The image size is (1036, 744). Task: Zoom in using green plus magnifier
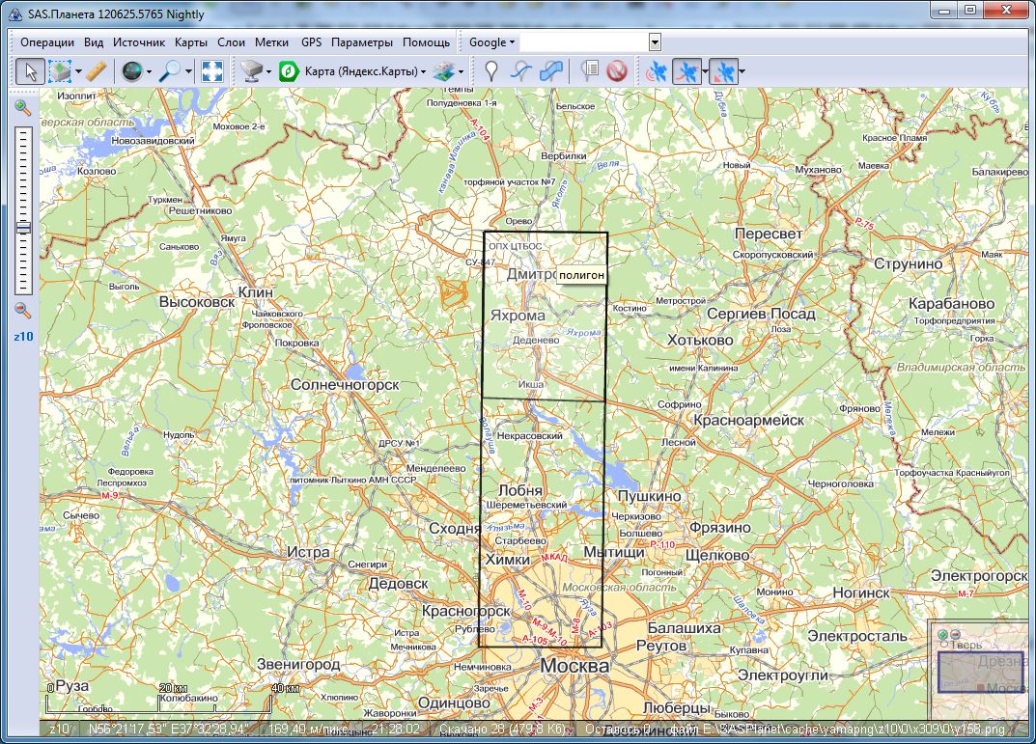coord(22,108)
